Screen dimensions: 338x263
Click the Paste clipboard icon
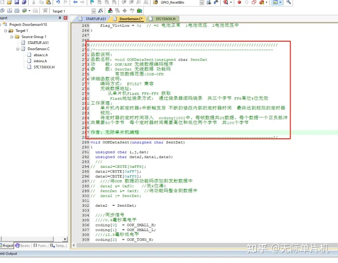pyautogui.click(x=47, y=2)
